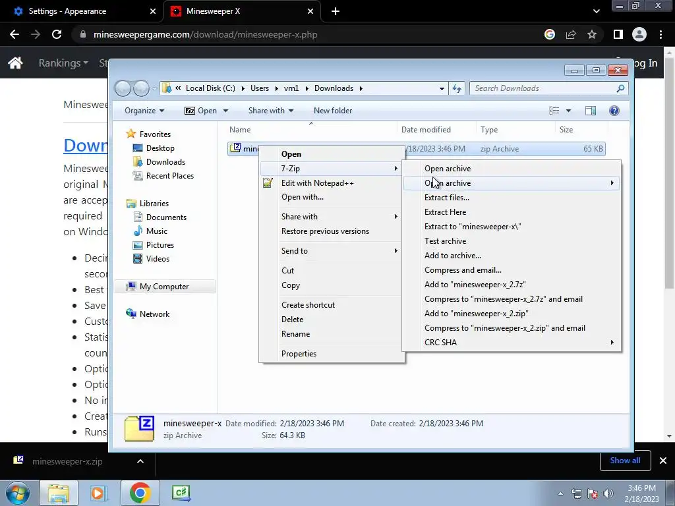Click Explorer refresh button next to address bar

tap(457, 88)
